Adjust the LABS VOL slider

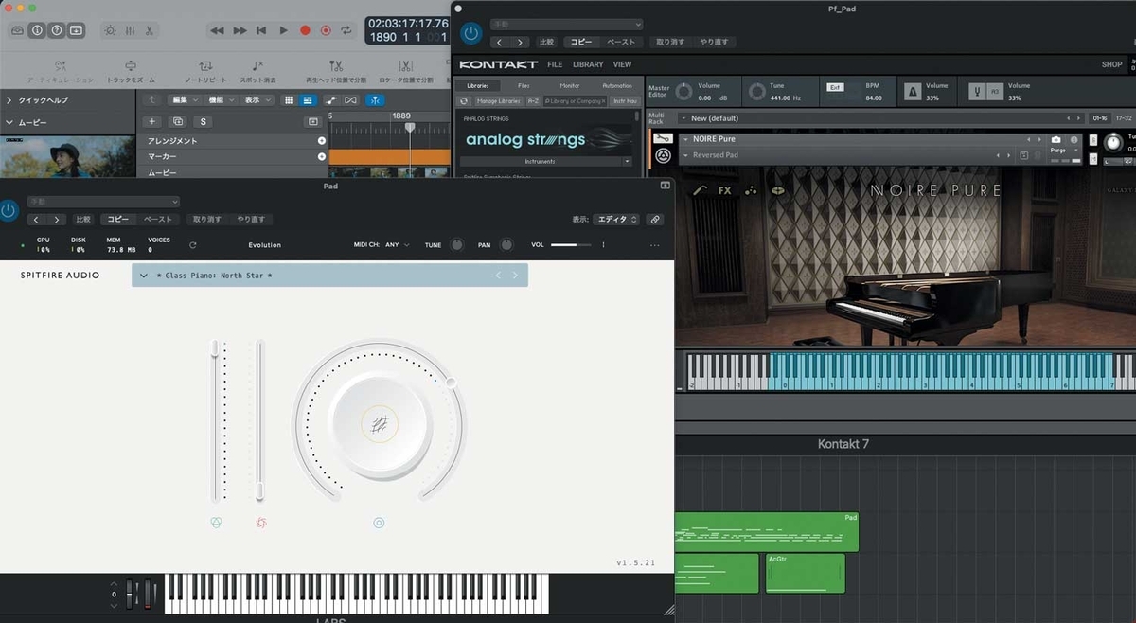[x=571, y=244]
